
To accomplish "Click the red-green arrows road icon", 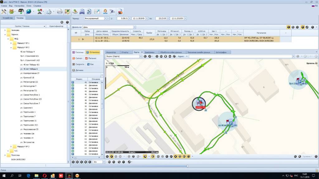I will tap(40, 11).
